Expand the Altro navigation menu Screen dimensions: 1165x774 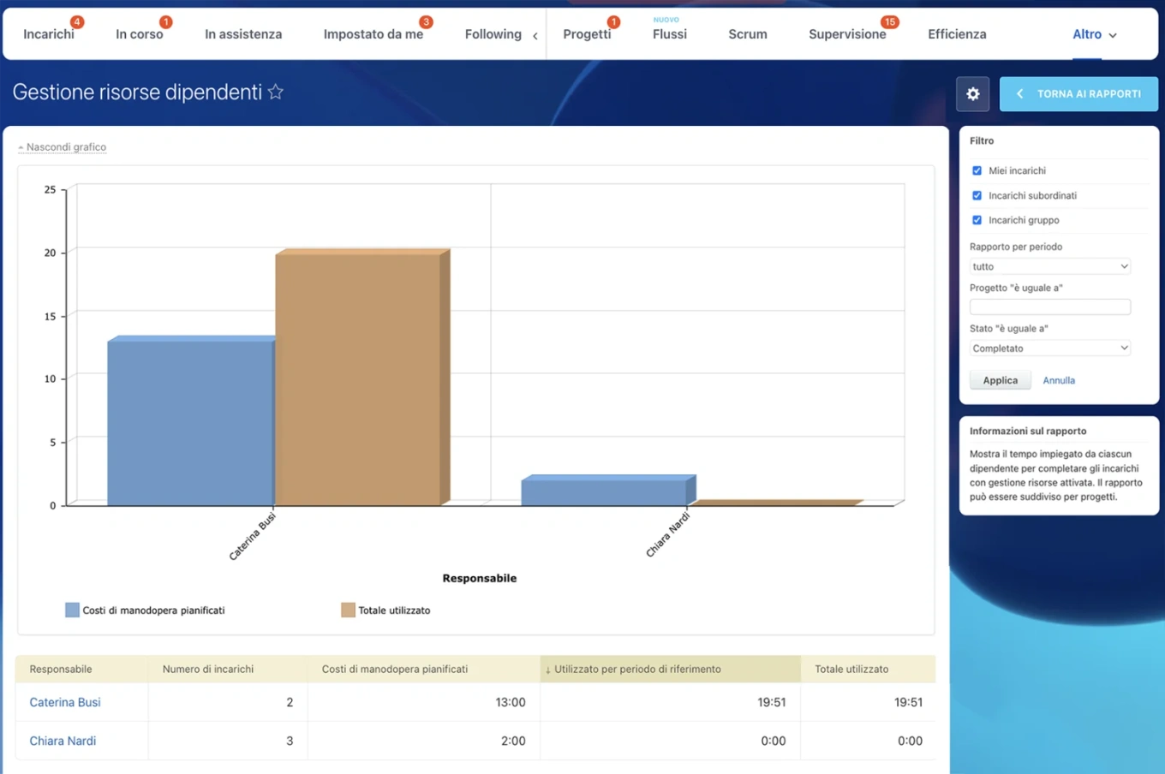[1094, 34]
